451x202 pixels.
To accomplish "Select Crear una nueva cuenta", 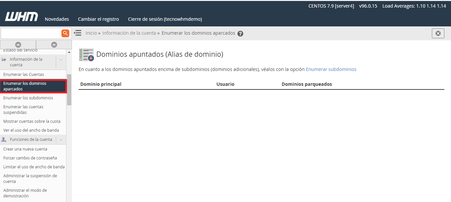I will [25, 149].
